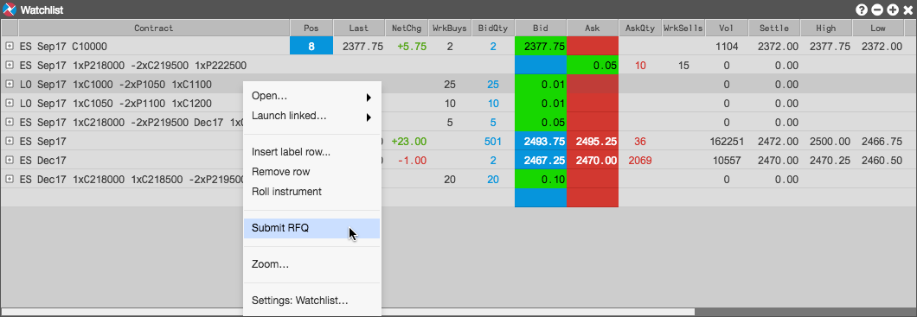Click the Contract column header
917x317 pixels.
tap(154, 28)
